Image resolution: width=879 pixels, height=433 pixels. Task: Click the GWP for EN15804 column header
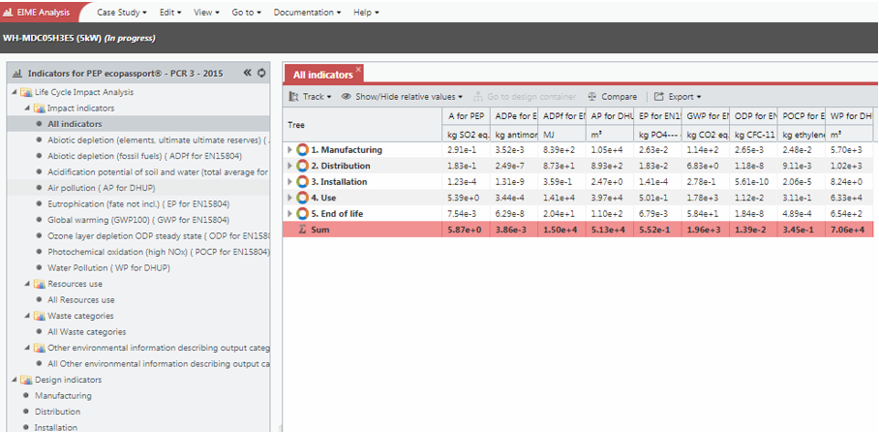click(706, 116)
